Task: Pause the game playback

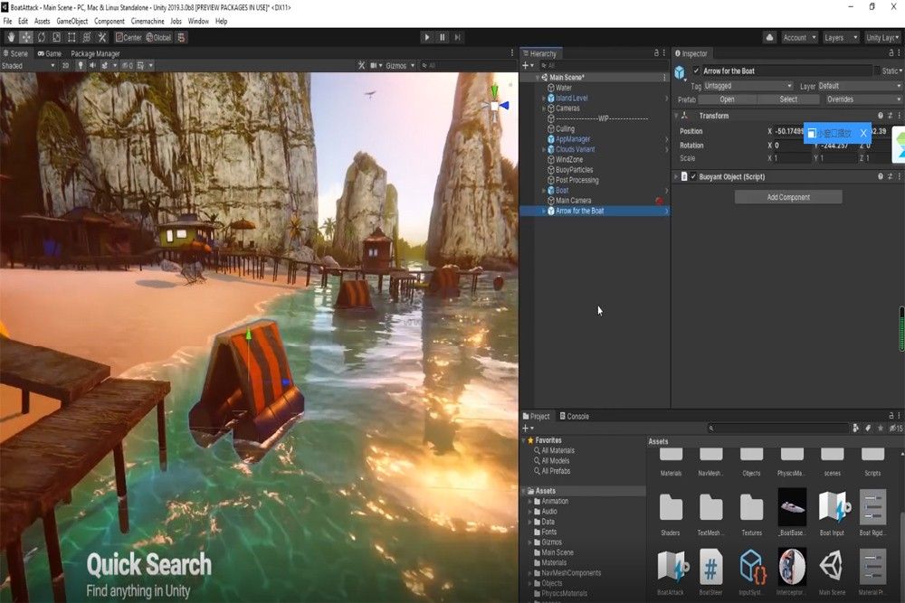Action: (443, 37)
